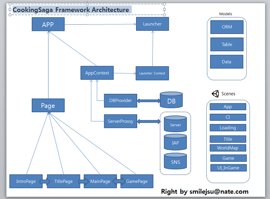Select the GamePage box

coord(137,181)
